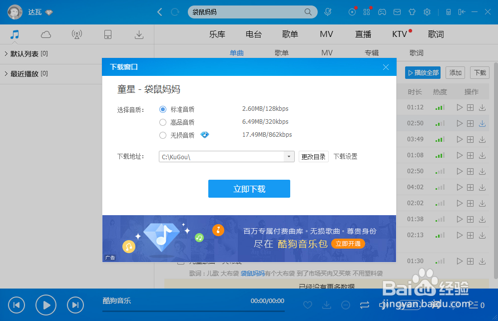Switch to the MV tab

[326, 34]
